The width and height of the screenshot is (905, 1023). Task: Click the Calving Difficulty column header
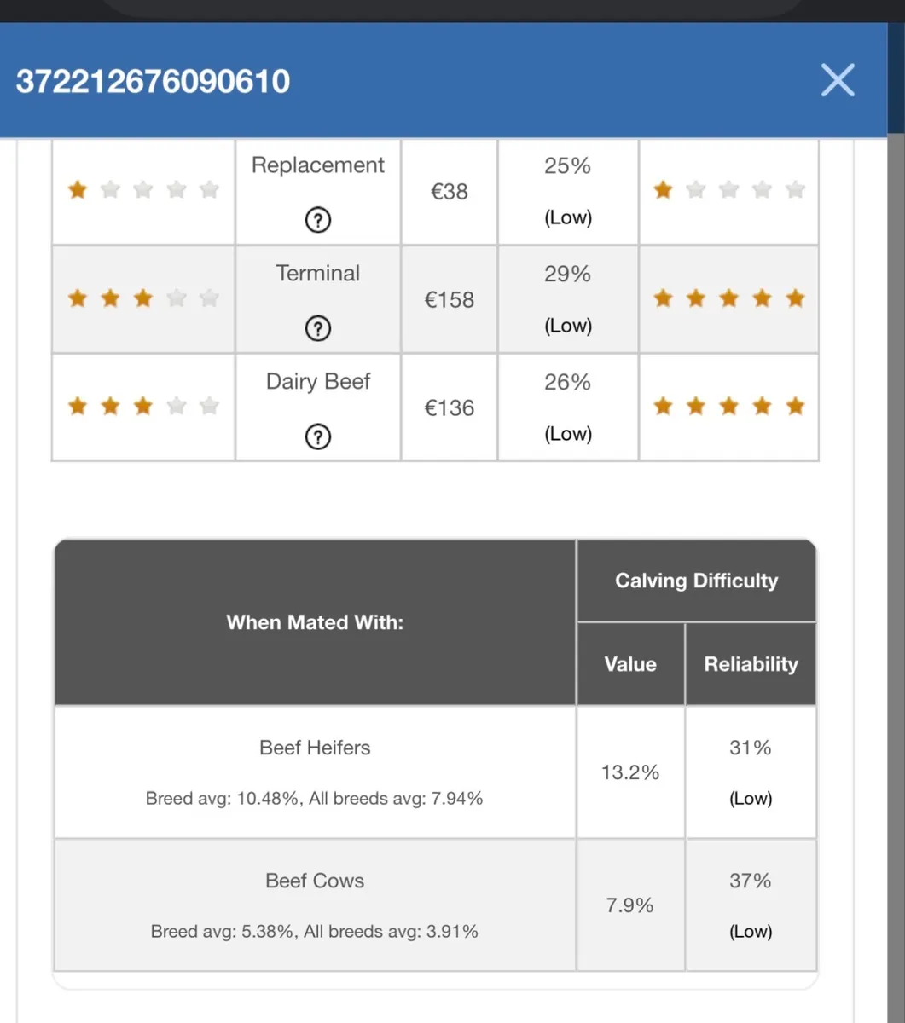click(x=696, y=581)
